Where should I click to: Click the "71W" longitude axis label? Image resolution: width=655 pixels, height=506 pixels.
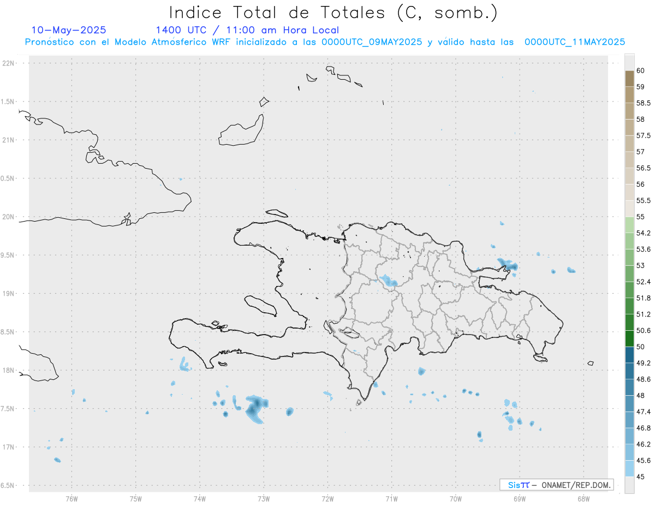(391, 499)
